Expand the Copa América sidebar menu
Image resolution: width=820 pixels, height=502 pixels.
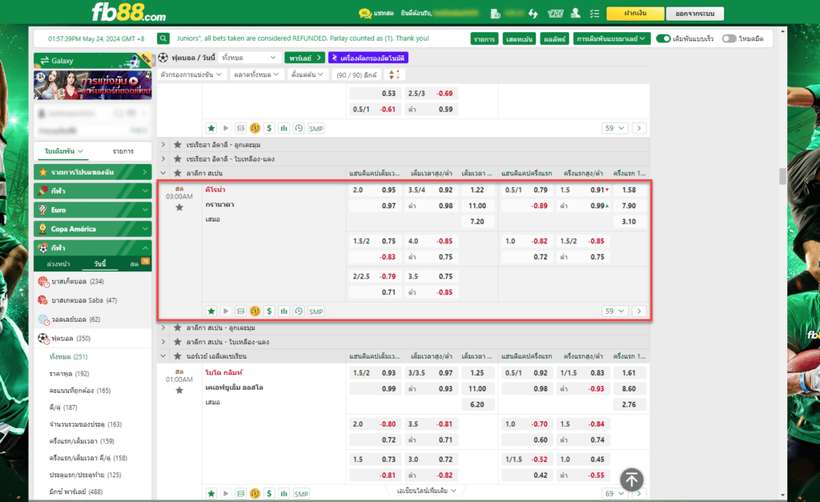pyautogui.click(x=93, y=229)
